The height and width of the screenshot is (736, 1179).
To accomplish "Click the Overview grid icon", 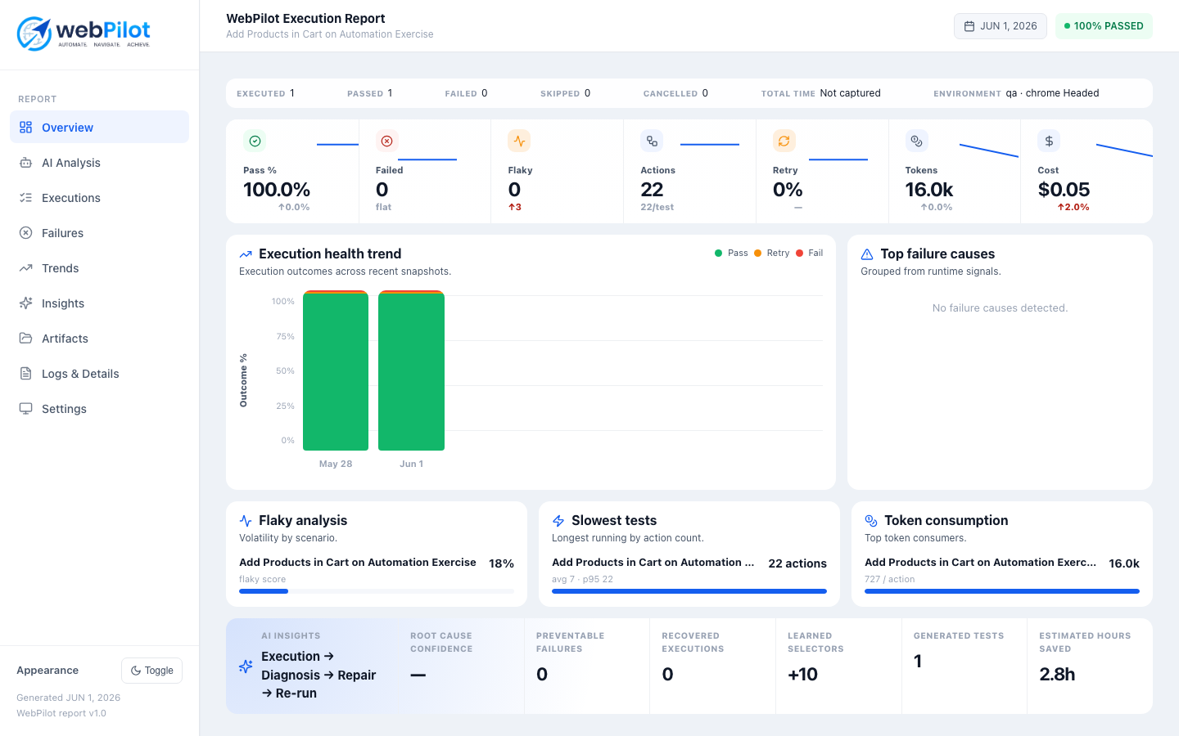I will tap(26, 127).
